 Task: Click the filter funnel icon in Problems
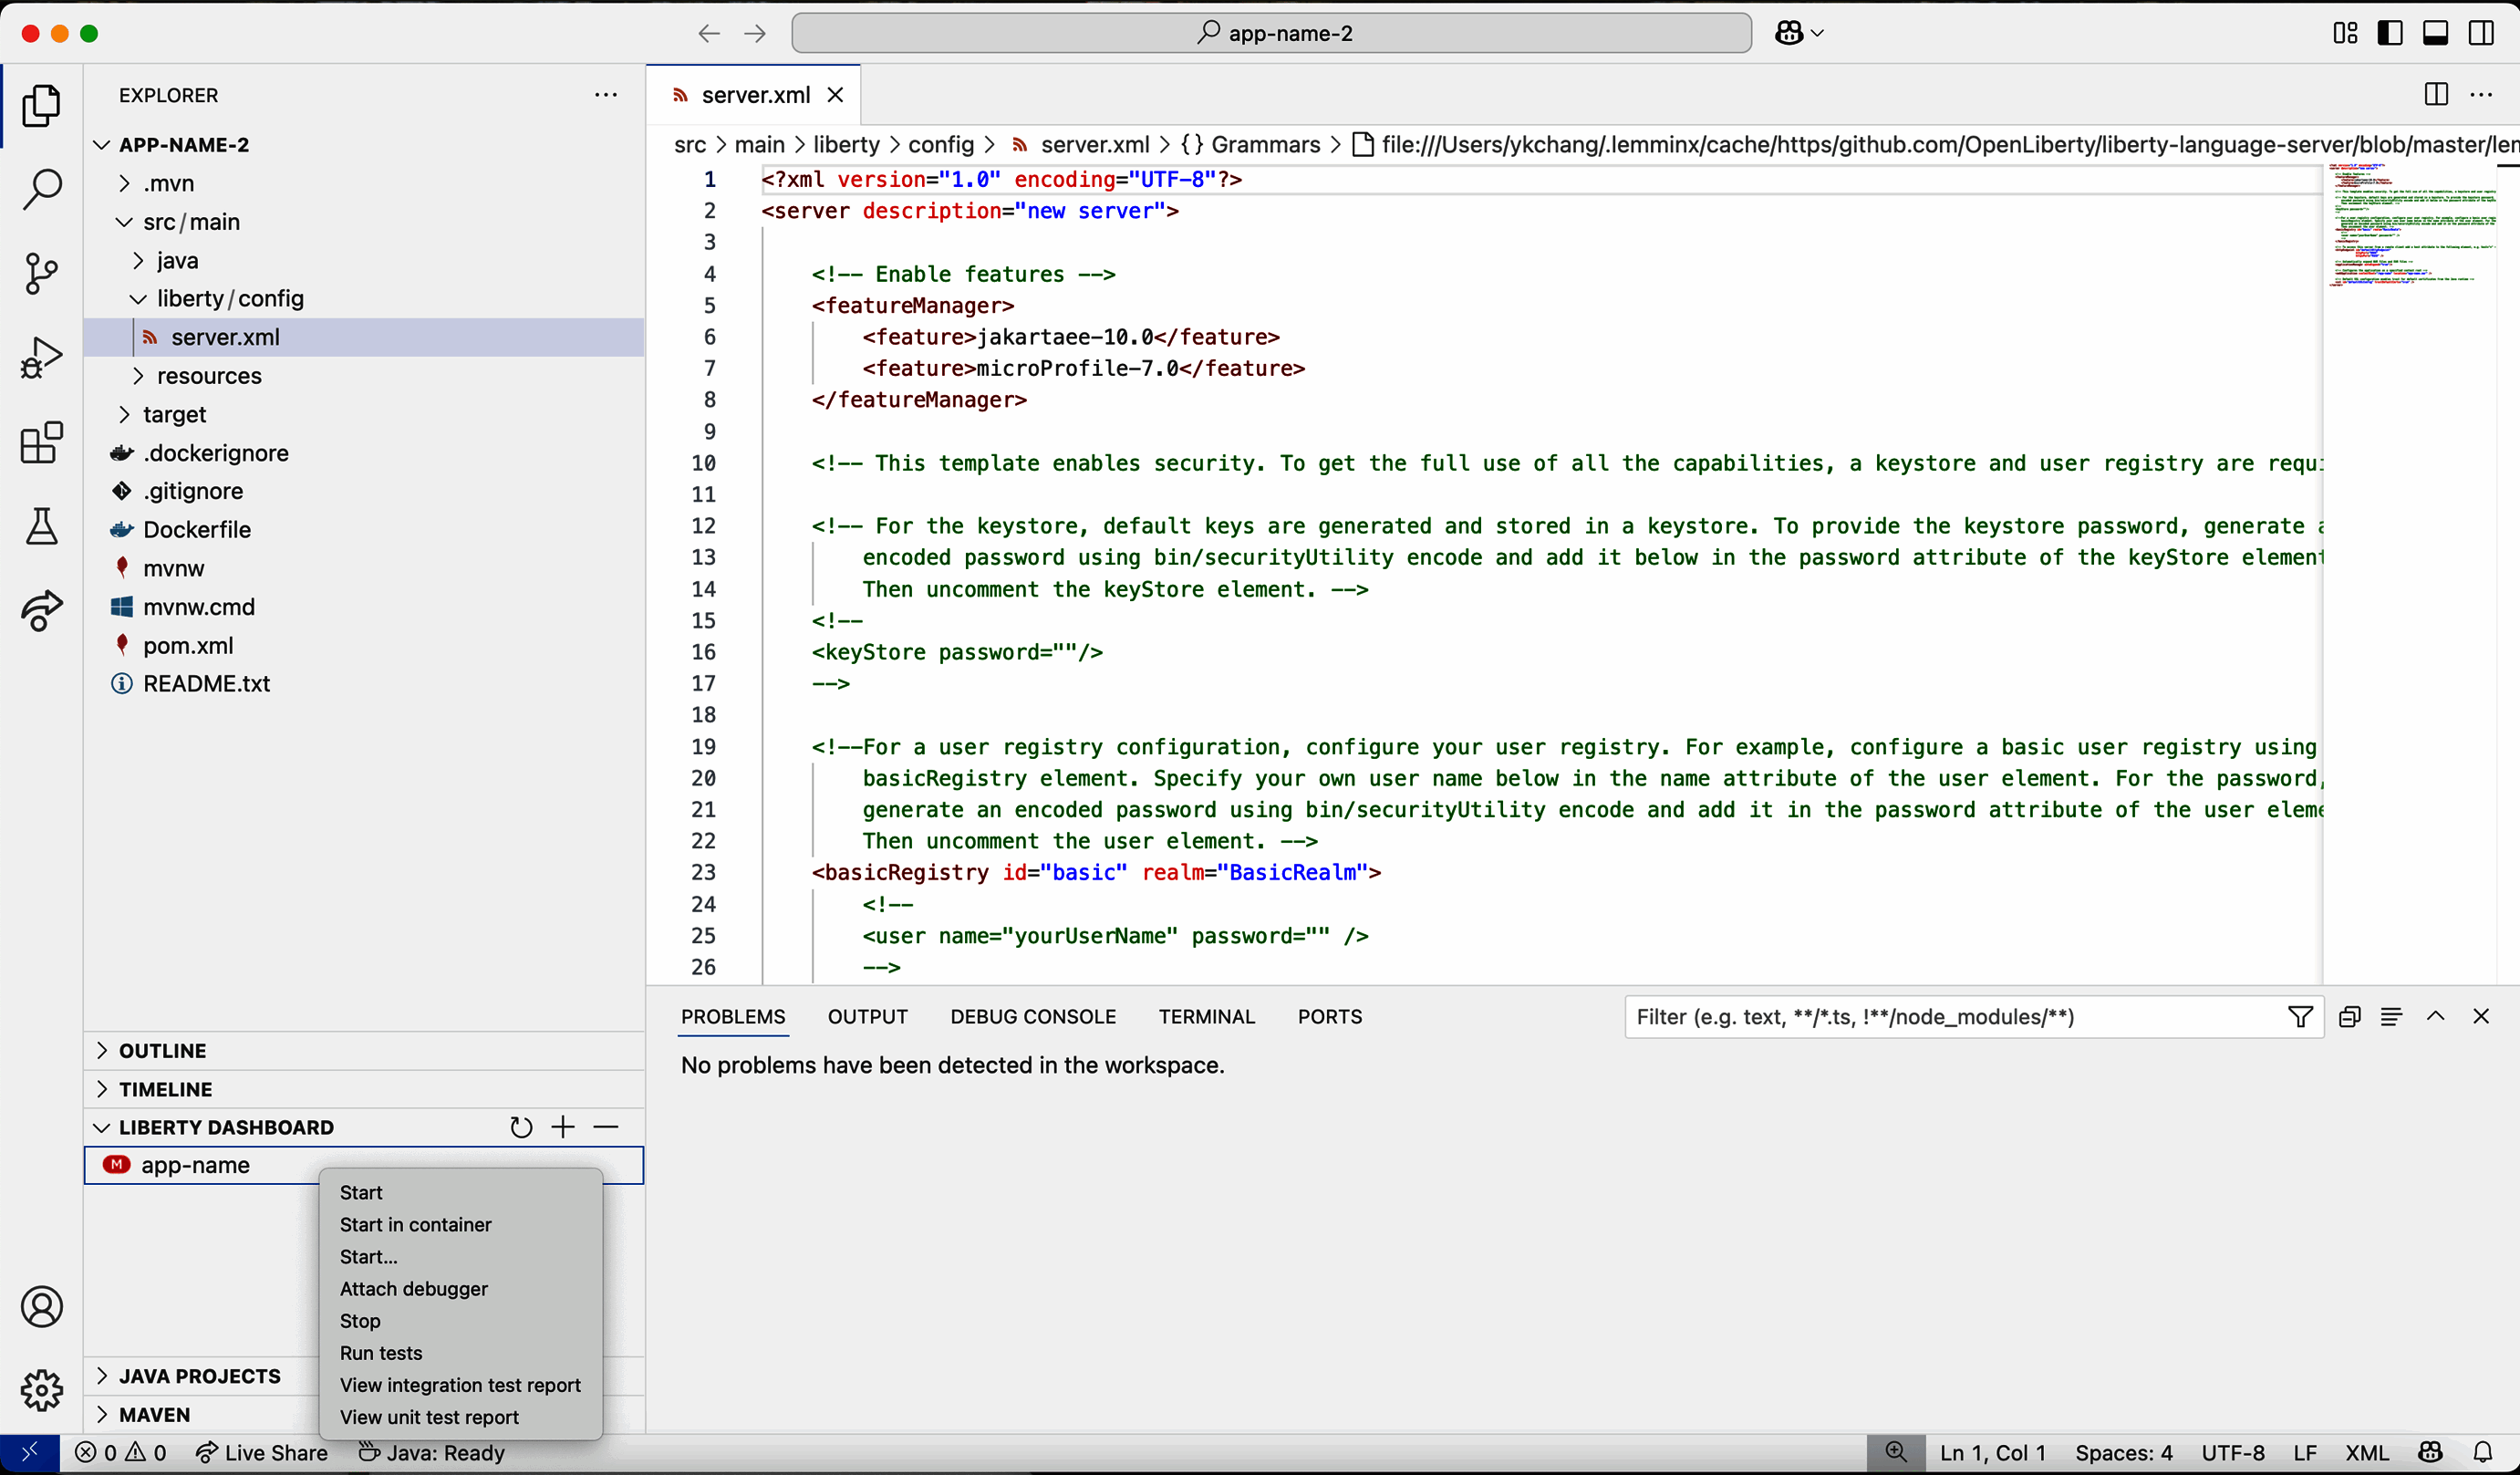(2299, 1017)
